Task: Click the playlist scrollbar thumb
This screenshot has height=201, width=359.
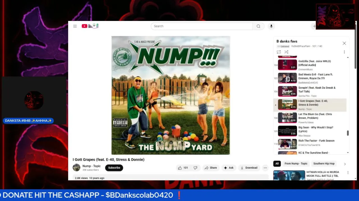Action: coord(348,133)
